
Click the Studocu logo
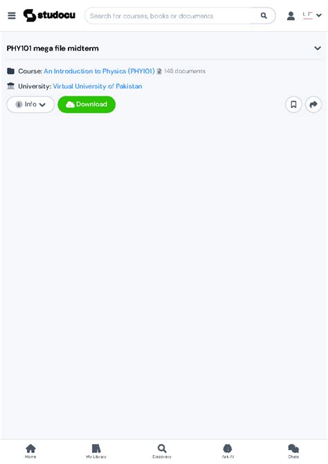(49, 15)
